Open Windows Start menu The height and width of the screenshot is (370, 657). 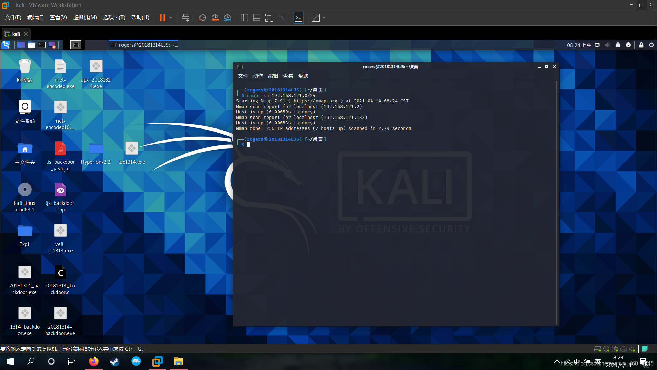point(10,361)
